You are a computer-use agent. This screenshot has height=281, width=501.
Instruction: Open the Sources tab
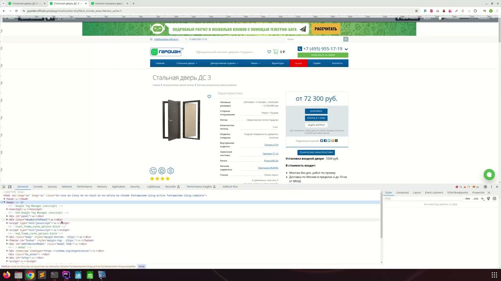(52, 187)
